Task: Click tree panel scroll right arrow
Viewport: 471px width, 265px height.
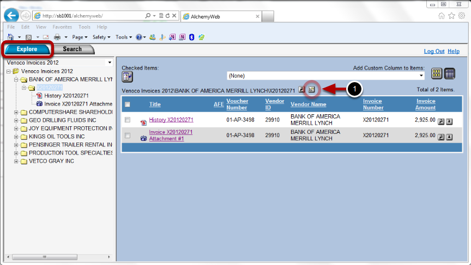Action: [108, 257]
